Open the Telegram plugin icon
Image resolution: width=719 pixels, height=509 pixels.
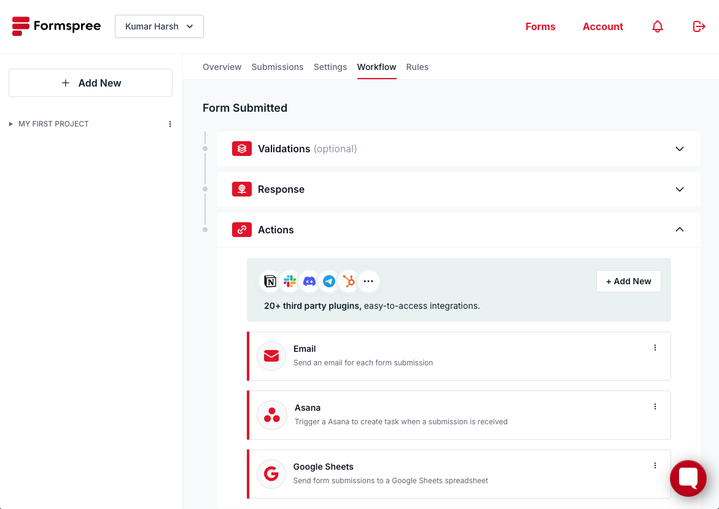(329, 281)
